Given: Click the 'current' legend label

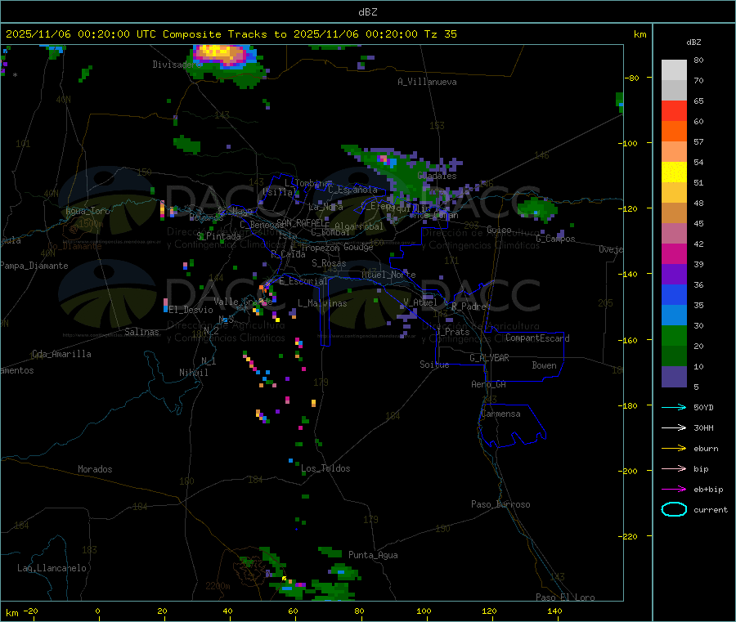Looking at the screenshot, I should [711, 510].
